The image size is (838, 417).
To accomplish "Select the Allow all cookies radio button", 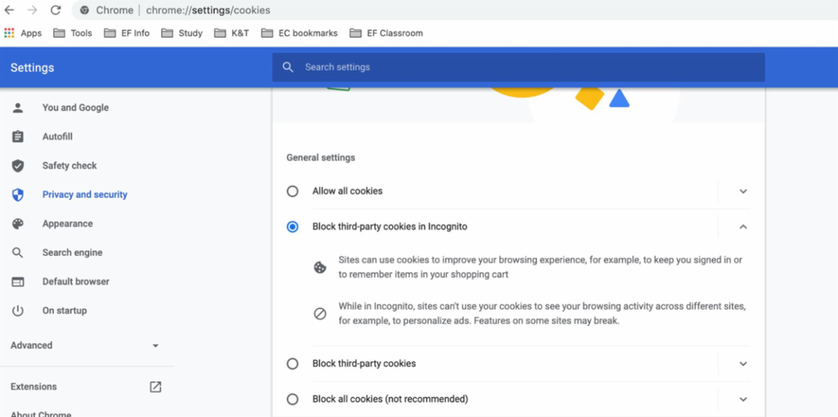I will pyautogui.click(x=293, y=191).
